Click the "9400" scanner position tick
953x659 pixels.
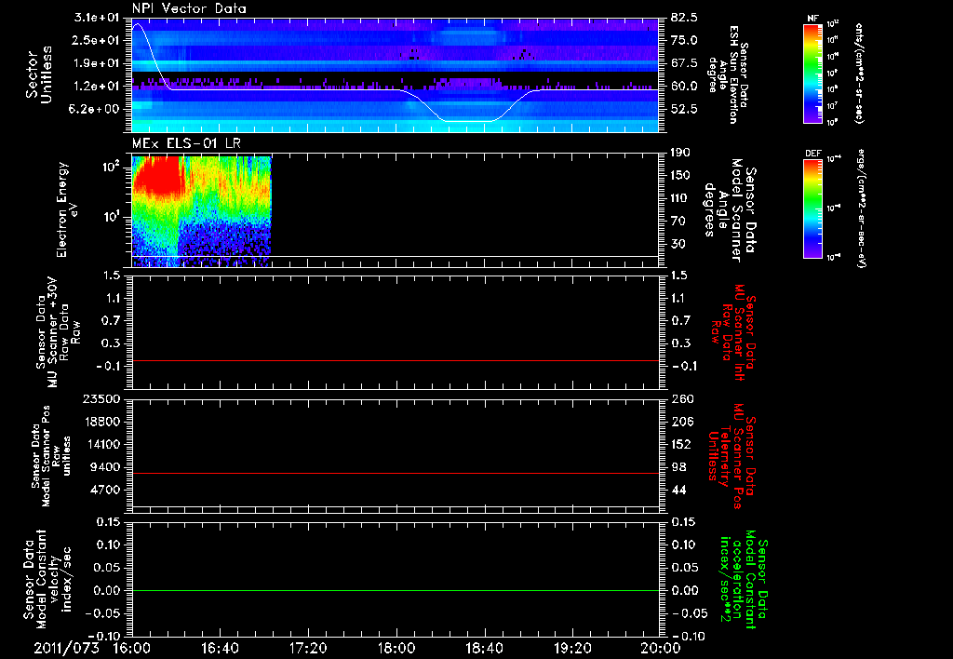point(106,467)
